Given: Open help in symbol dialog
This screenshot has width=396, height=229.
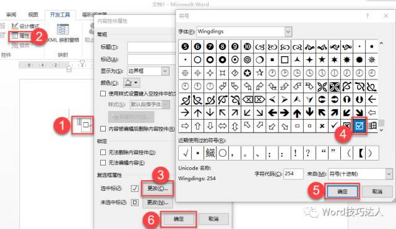Looking at the screenshot, I should (368, 16).
